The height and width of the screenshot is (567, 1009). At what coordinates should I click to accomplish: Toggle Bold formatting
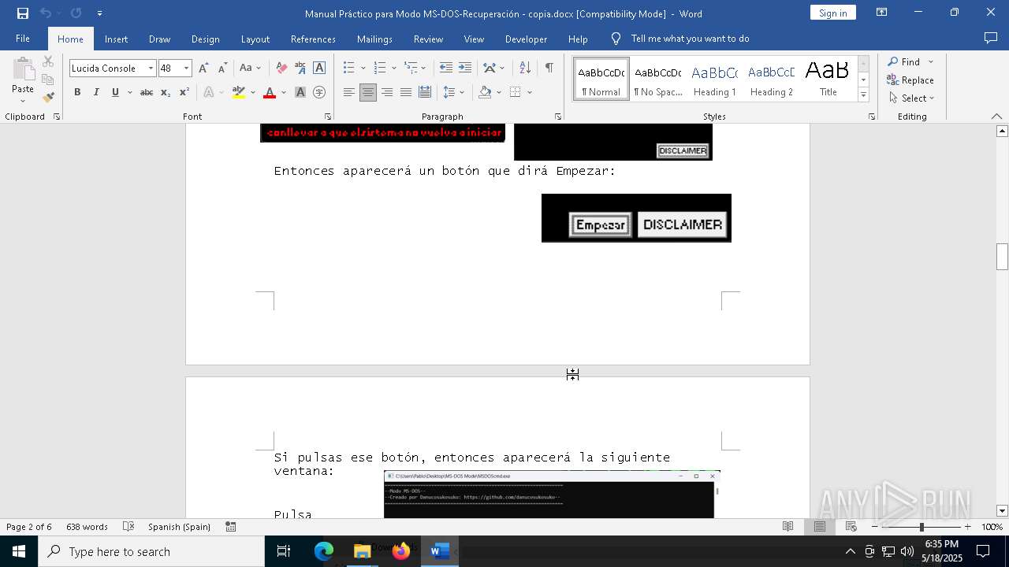[77, 92]
